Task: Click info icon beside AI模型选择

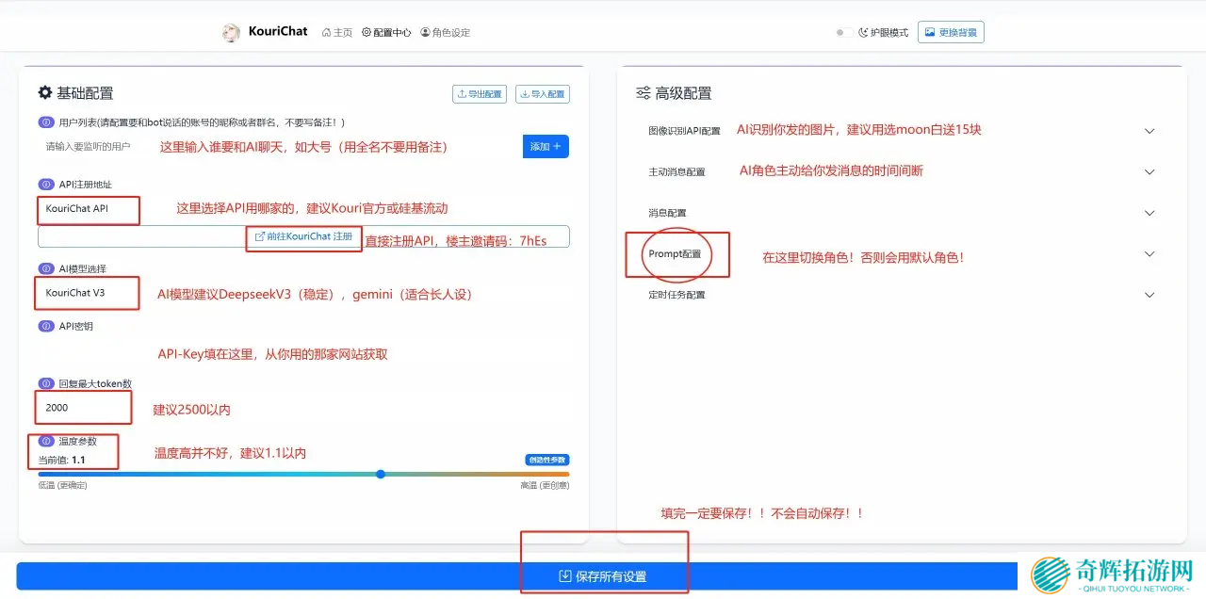Action: coord(46,268)
